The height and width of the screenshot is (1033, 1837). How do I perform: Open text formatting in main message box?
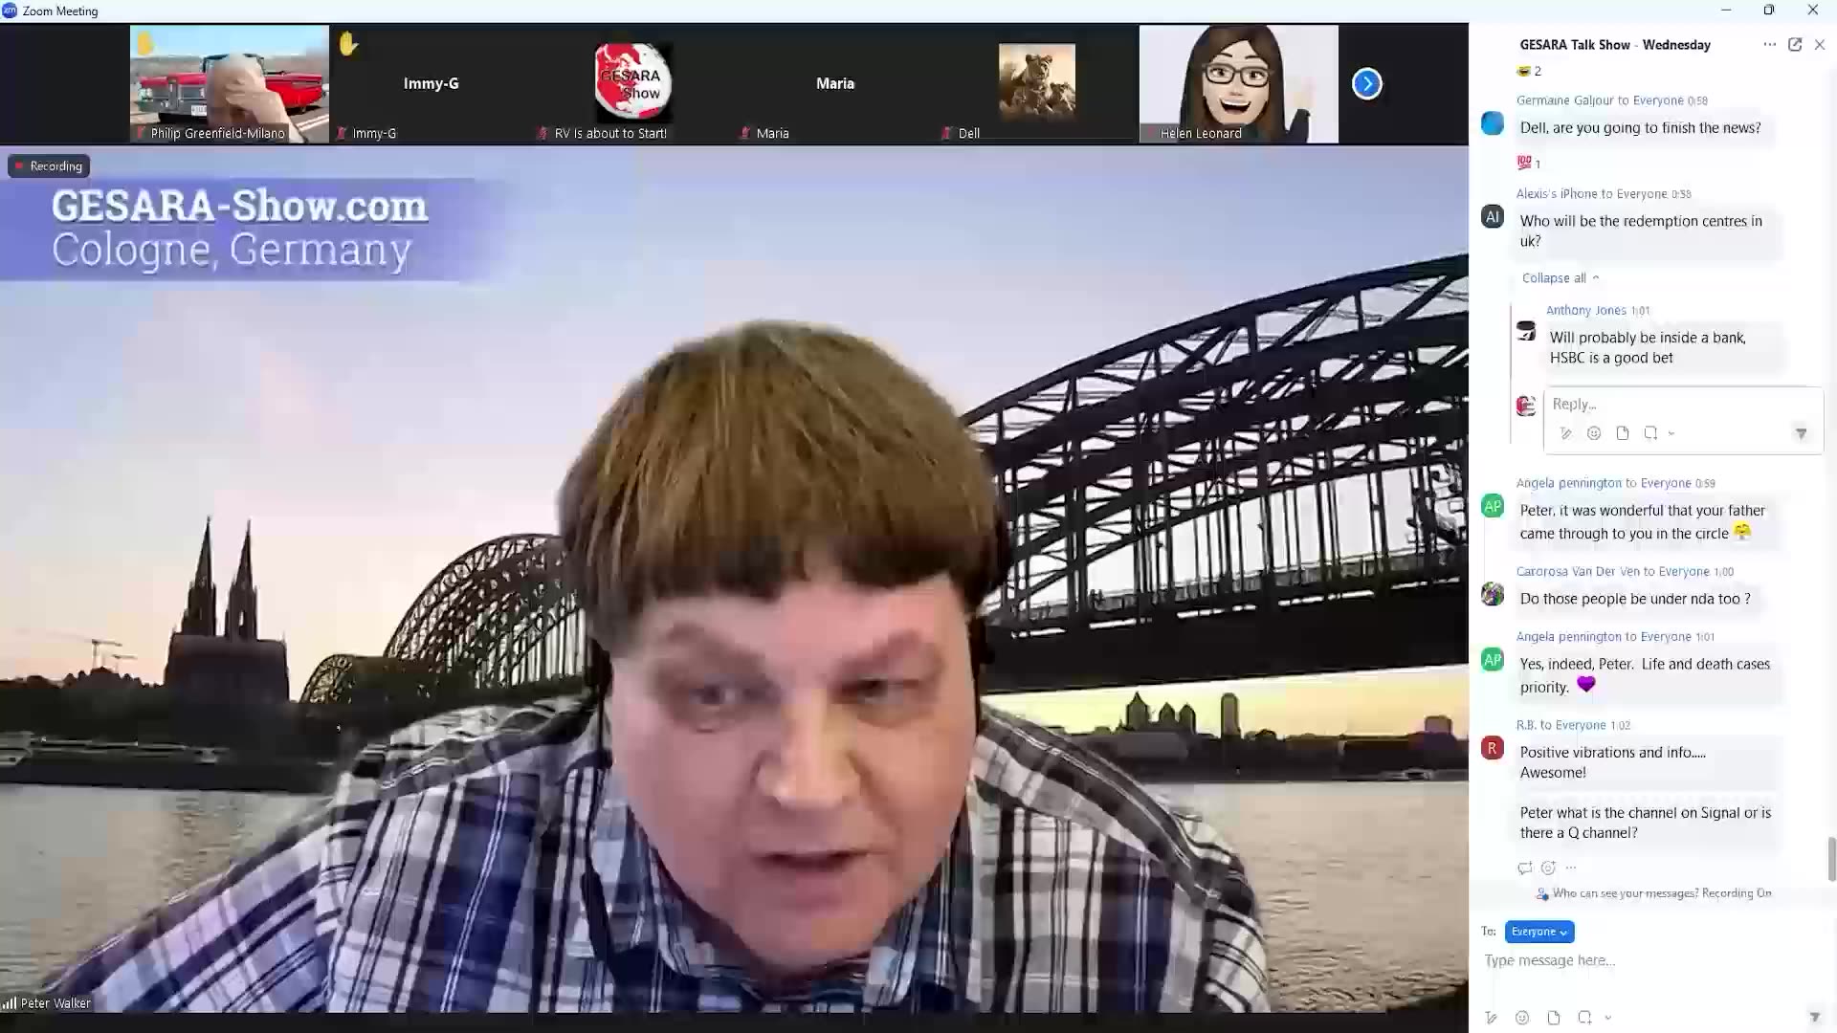(x=1491, y=1018)
